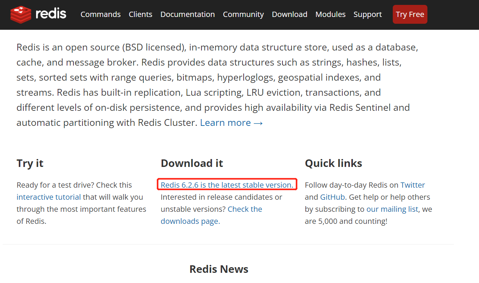The height and width of the screenshot is (283, 479).
Task: Click the Download it heading
Action: pos(192,163)
